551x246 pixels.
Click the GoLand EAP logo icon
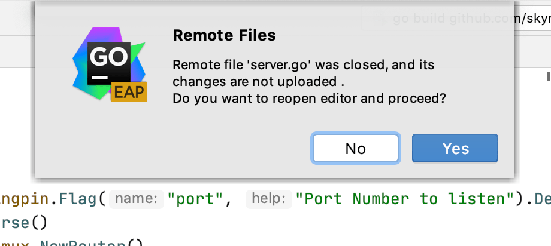click(x=109, y=63)
